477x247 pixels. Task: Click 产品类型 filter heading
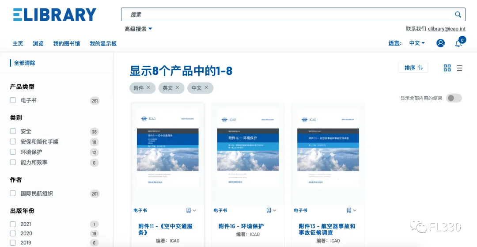click(22, 87)
